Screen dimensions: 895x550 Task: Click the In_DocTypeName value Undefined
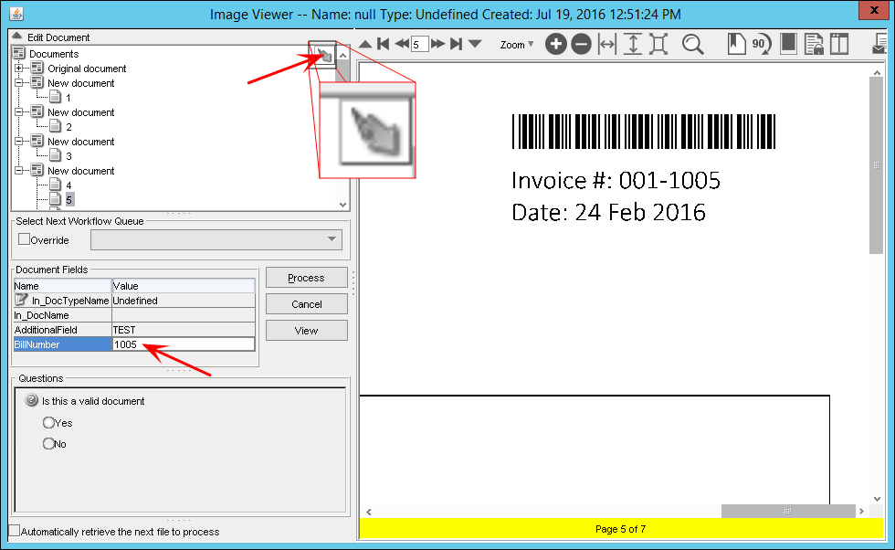(184, 301)
